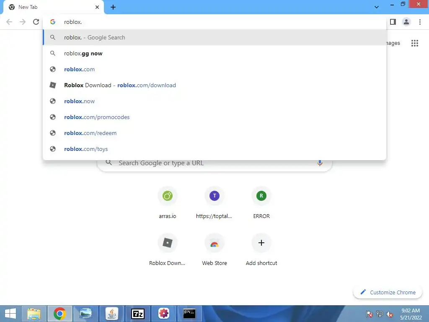Open the Chrome three-dot menu
Image resolution: width=429 pixels, height=322 pixels.
tap(420, 22)
